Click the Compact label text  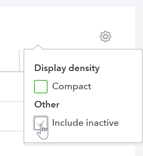[x=72, y=87]
